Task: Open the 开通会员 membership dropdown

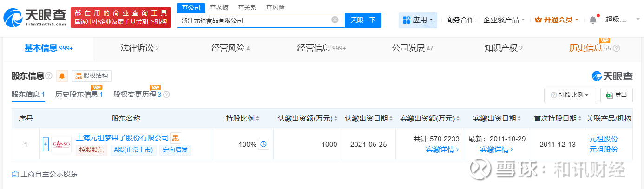Action: (557, 20)
